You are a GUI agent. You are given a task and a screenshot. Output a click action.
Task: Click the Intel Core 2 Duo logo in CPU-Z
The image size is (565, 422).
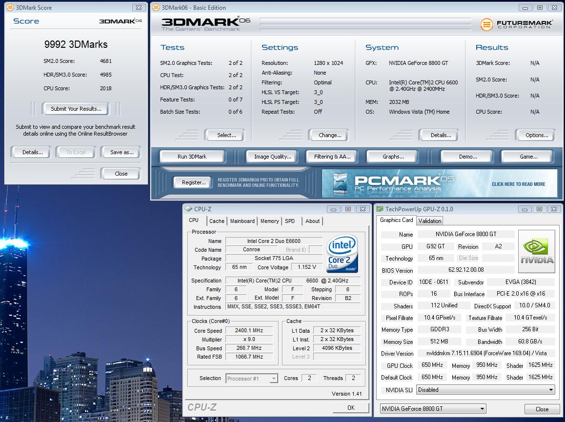click(342, 253)
